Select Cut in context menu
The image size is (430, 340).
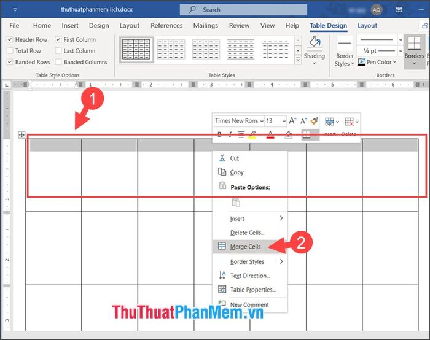point(249,158)
